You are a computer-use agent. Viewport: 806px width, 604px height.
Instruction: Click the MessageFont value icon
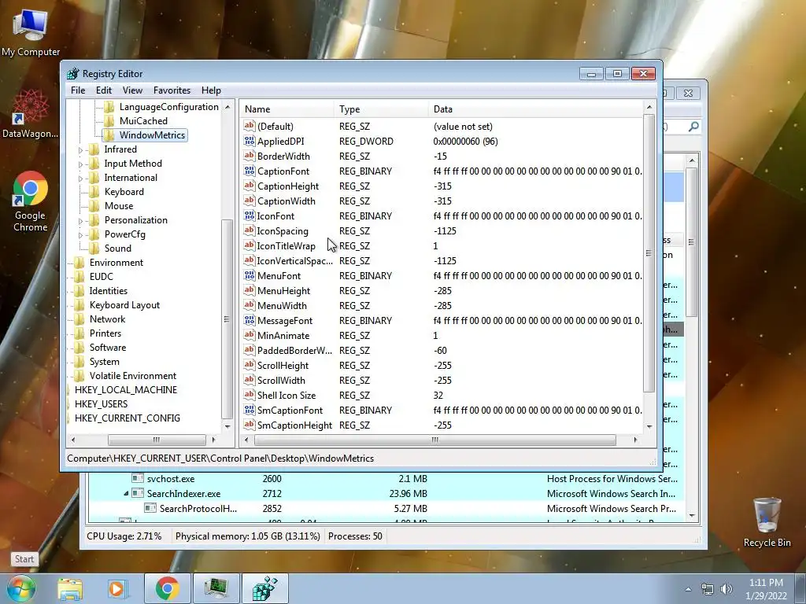pyautogui.click(x=250, y=320)
